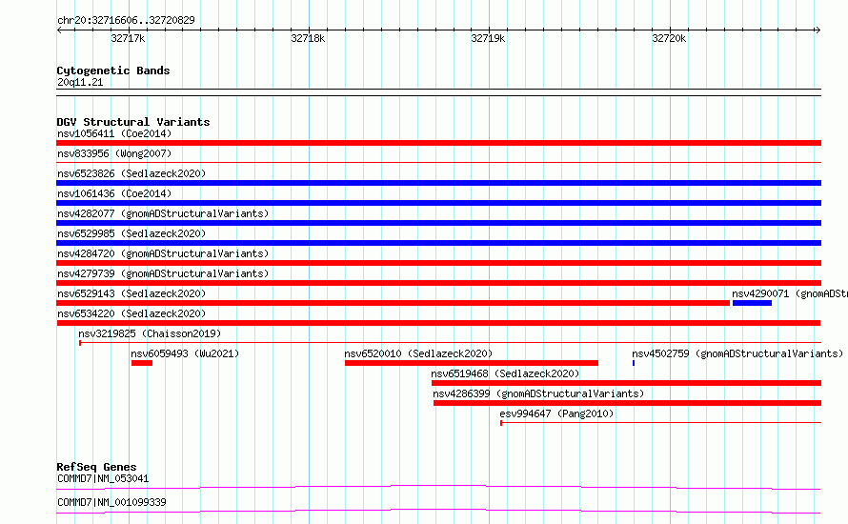This screenshot has width=848, height=524.
Task: Select the tiny blue nsv4502759 marker
Action: point(634,363)
